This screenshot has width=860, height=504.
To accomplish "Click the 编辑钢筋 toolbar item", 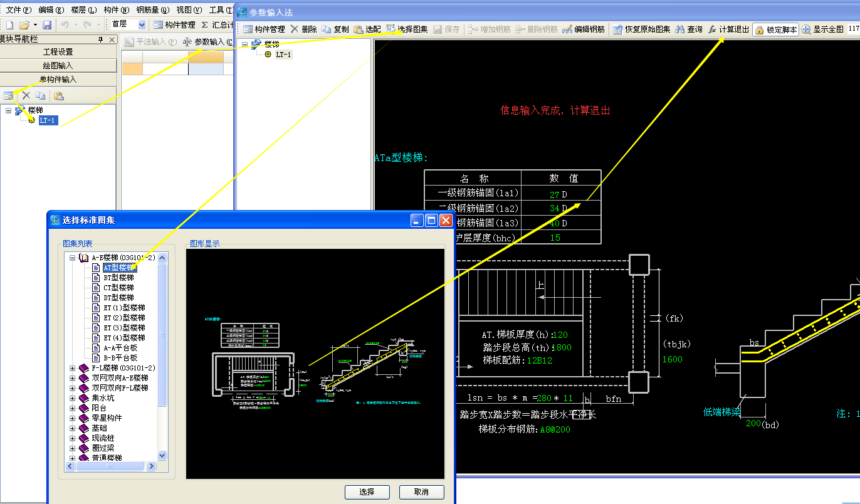I will tap(584, 29).
